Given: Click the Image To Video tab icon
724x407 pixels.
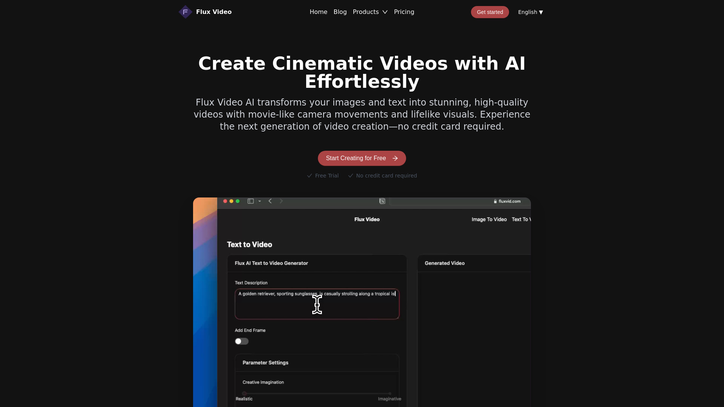Looking at the screenshot, I should pyautogui.click(x=489, y=219).
